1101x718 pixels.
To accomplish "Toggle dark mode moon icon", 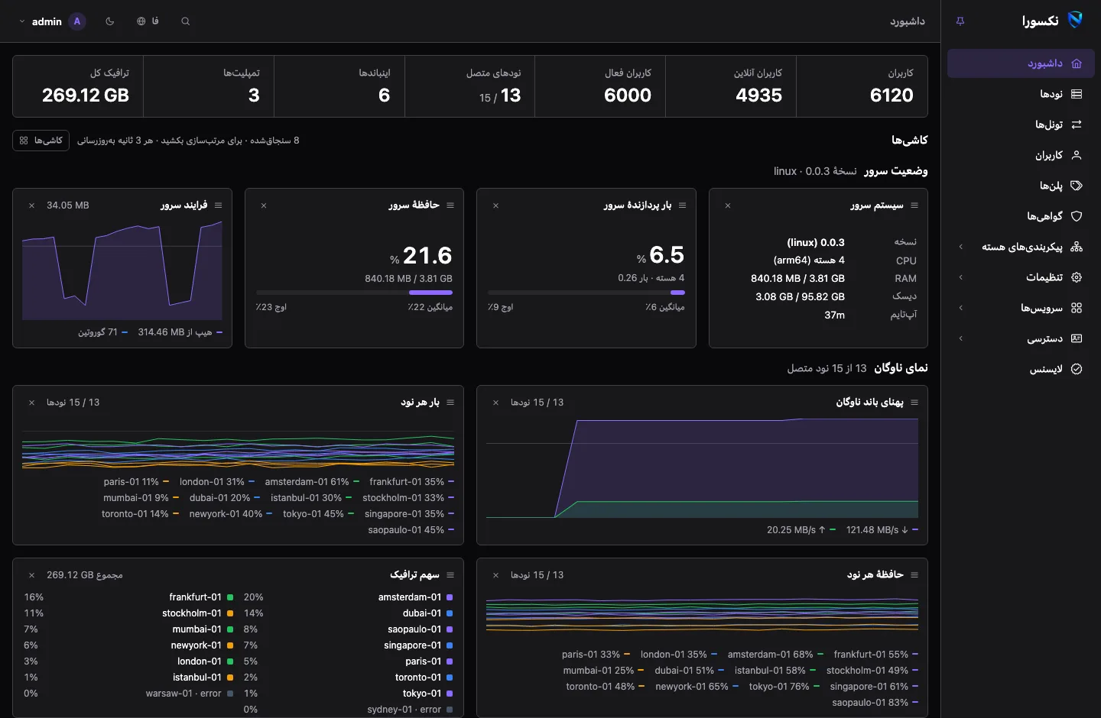I will click(x=110, y=21).
